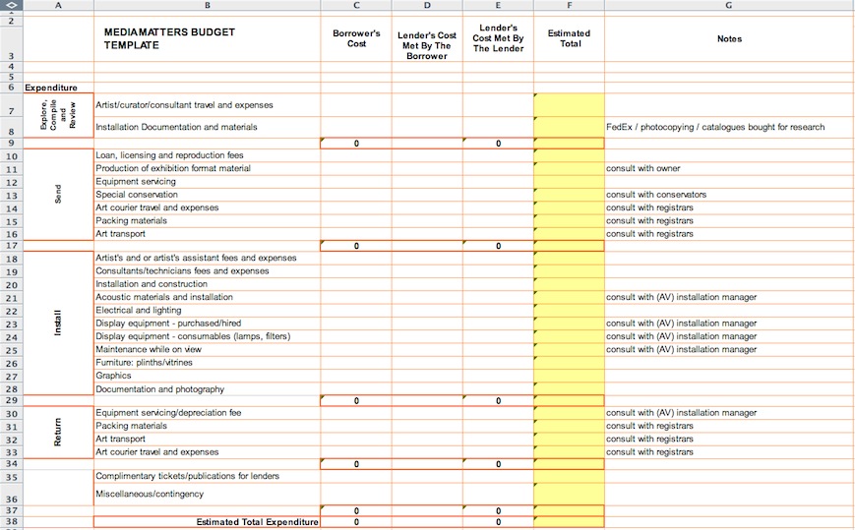855x530 pixels.
Task: Click the Install section label cell
Action: point(58,323)
